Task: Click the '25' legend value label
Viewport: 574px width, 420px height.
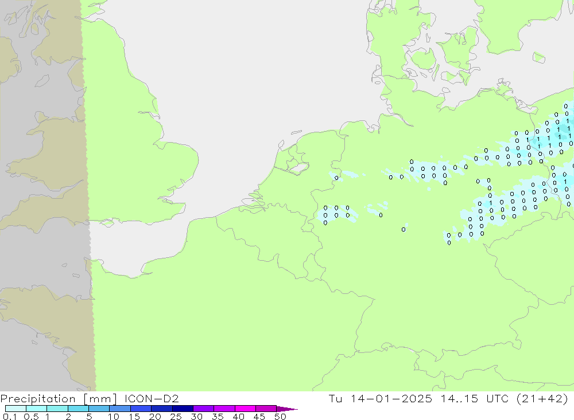Action: point(176,417)
